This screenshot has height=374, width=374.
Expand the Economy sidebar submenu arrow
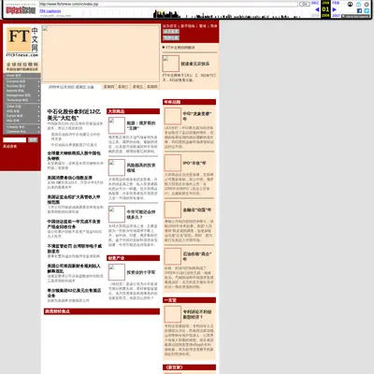[x=38, y=81]
